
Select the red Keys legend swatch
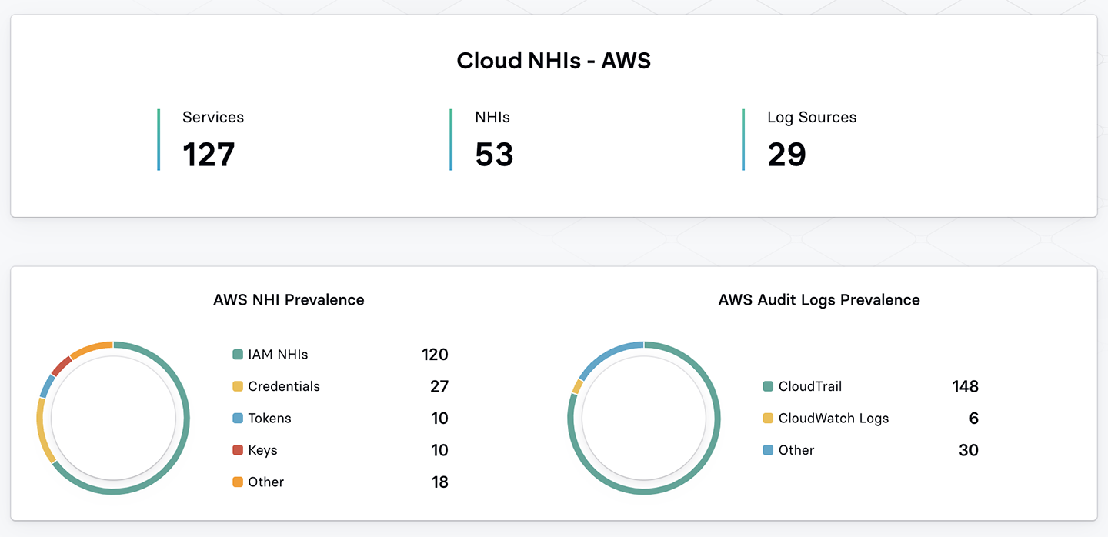pos(238,450)
